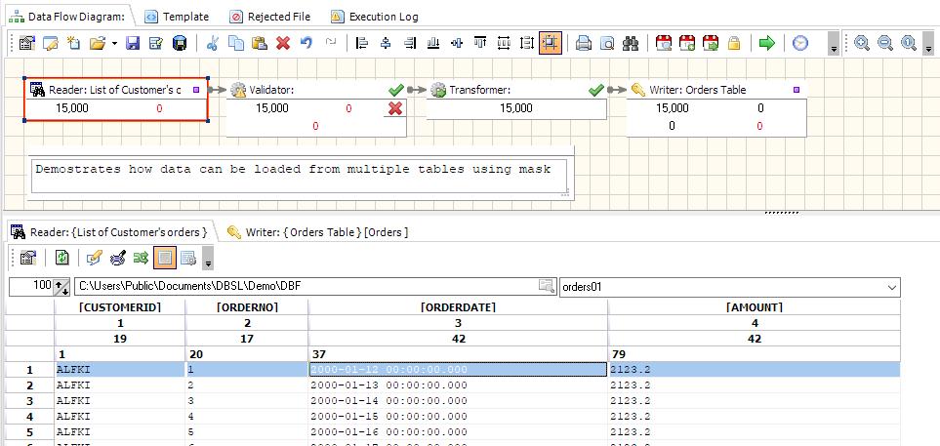Align objects to bottom edges
940x446 pixels.
pos(432,43)
